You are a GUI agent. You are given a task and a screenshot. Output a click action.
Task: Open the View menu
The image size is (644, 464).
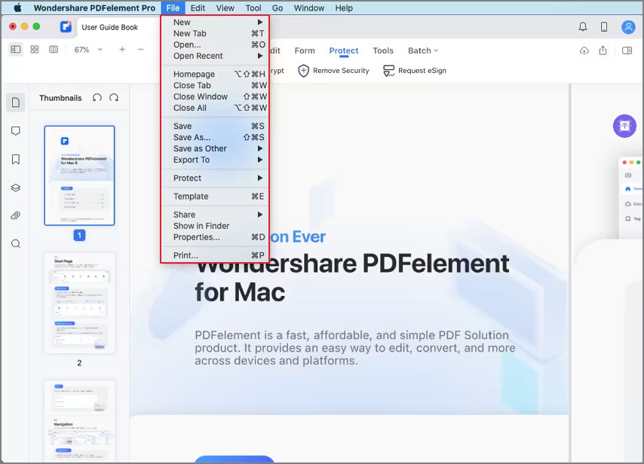tap(225, 8)
